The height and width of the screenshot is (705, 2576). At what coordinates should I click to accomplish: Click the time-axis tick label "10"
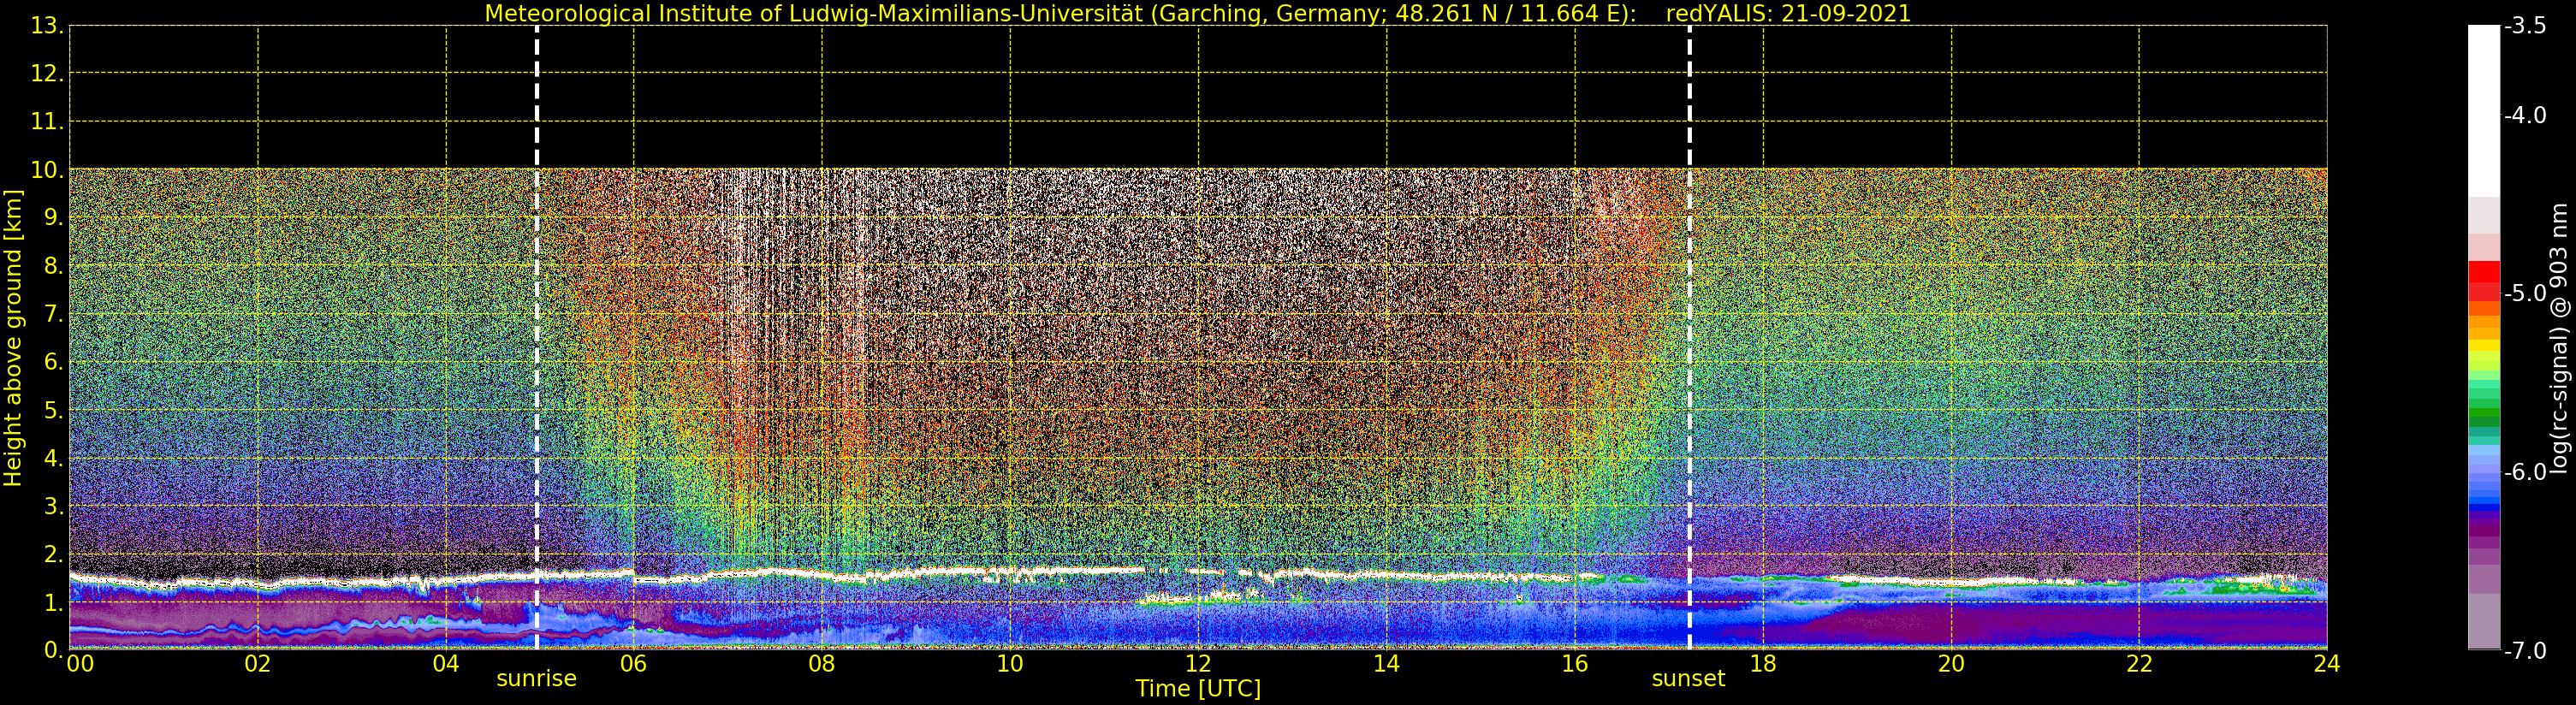(x=1010, y=664)
